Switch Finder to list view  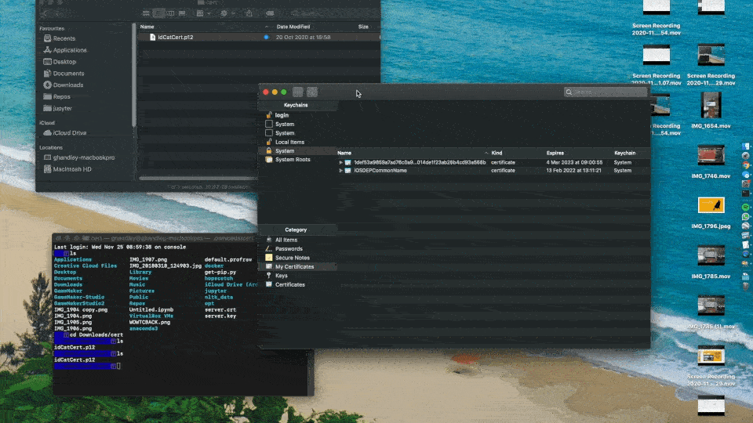158,13
